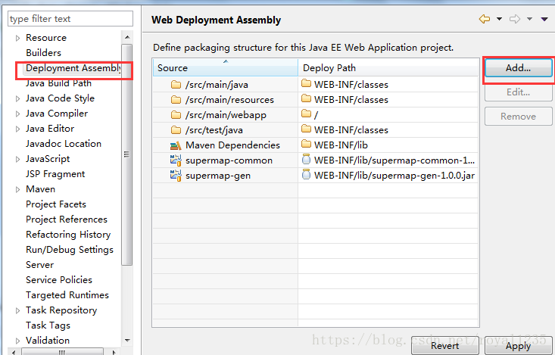Click the Apply button
555x355 pixels.
(x=518, y=346)
